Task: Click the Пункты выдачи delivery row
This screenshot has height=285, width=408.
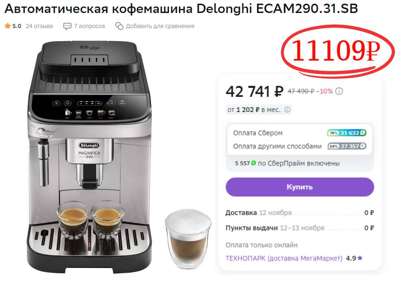Action: click(x=300, y=228)
